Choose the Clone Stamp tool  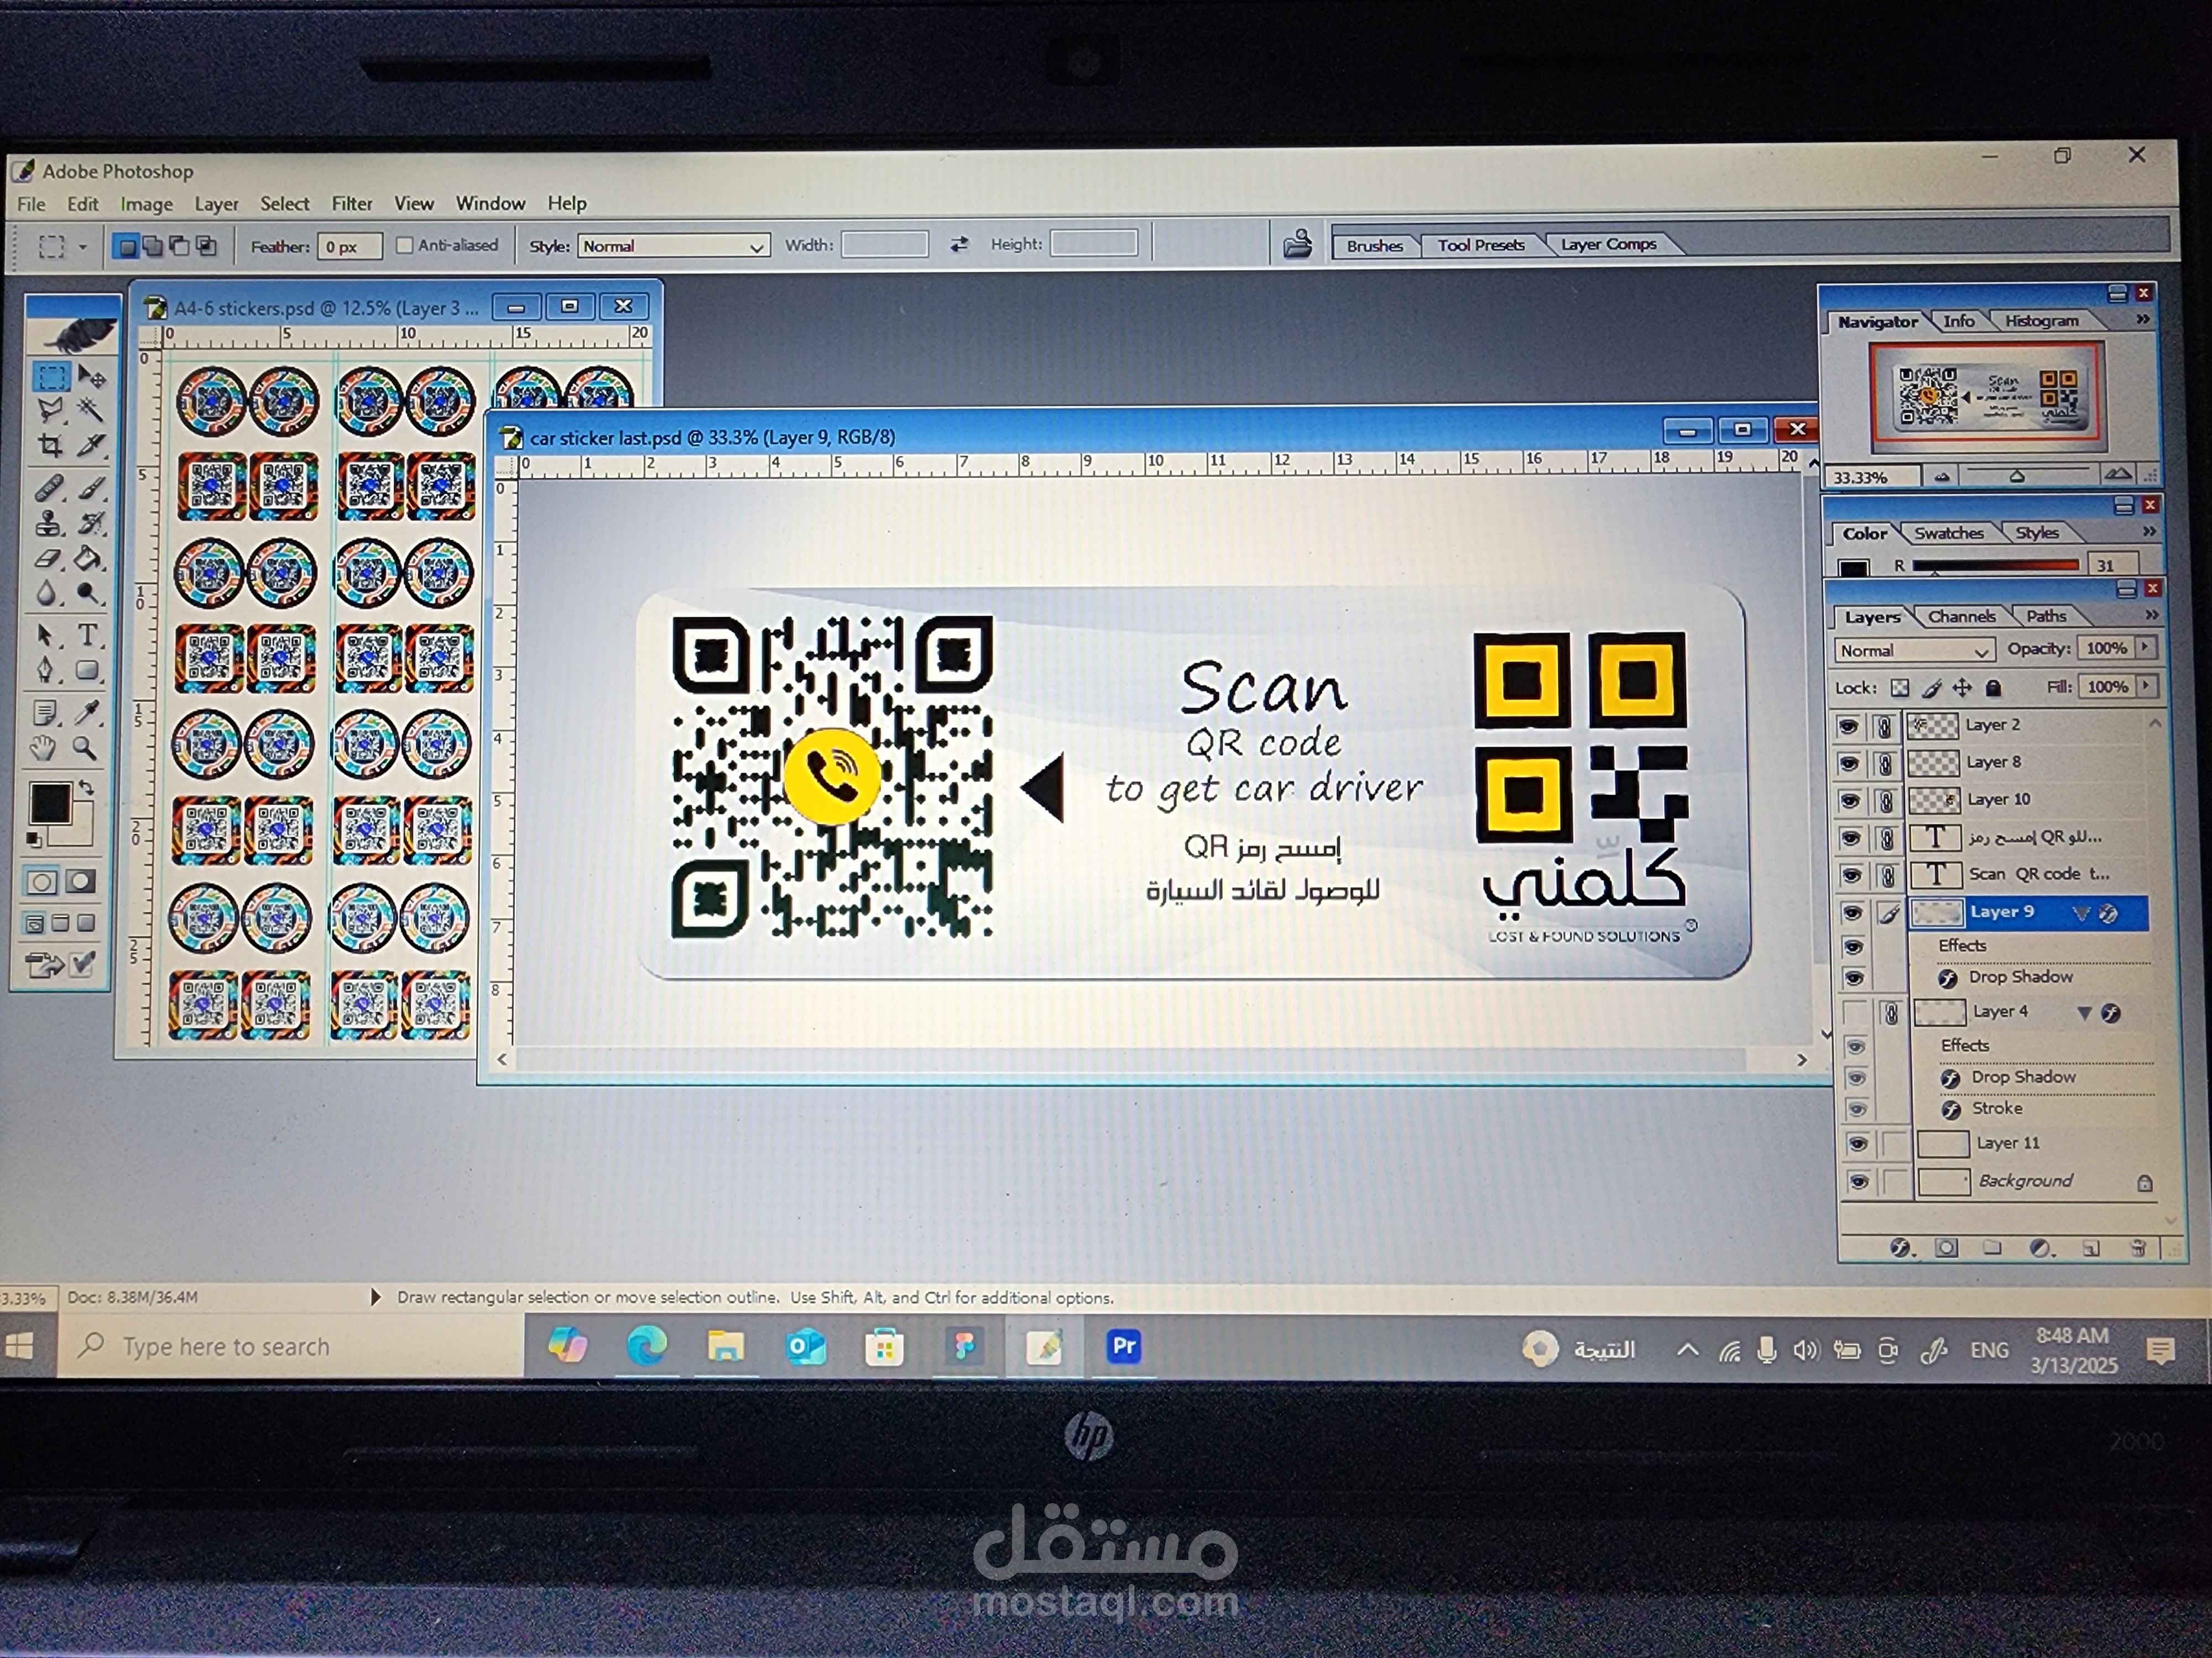49,523
